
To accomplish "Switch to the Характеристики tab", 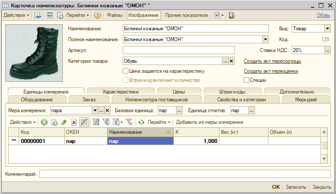I will (121, 92).
